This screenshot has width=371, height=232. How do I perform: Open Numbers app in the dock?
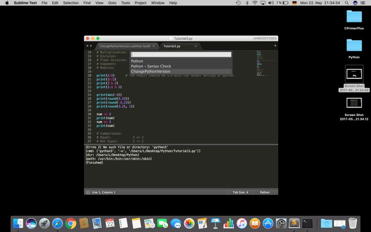[x=228, y=223]
